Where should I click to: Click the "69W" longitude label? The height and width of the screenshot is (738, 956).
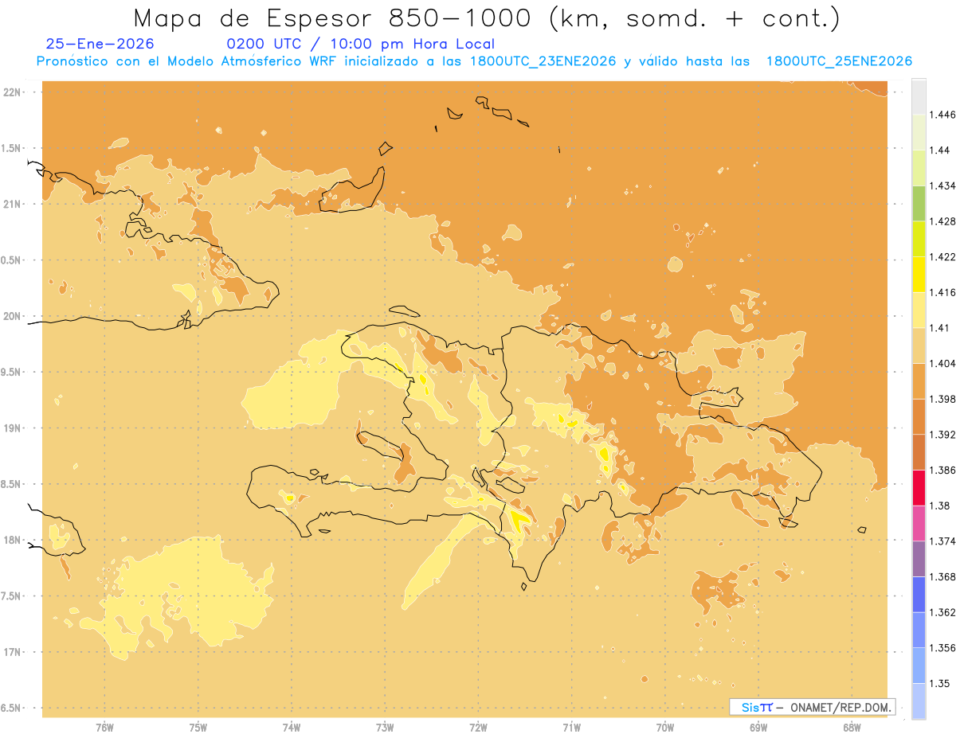[758, 727]
